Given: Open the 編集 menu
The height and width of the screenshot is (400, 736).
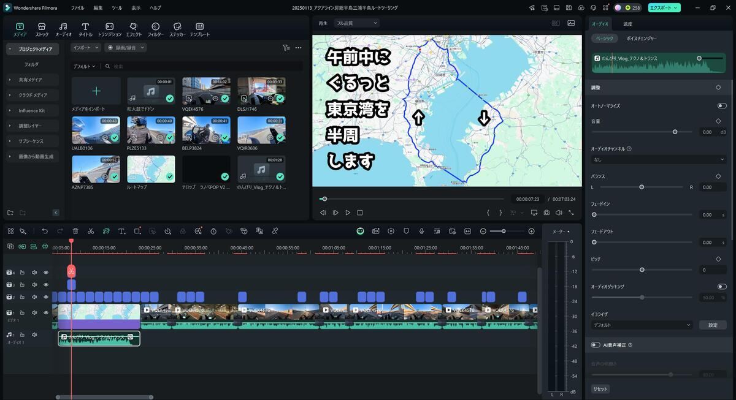Looking at the screenshot, I should 98,8.
